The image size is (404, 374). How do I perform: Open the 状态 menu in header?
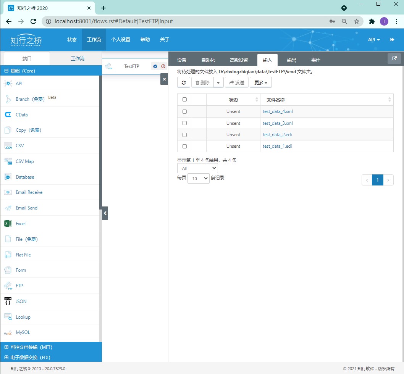tap(72, 40)
